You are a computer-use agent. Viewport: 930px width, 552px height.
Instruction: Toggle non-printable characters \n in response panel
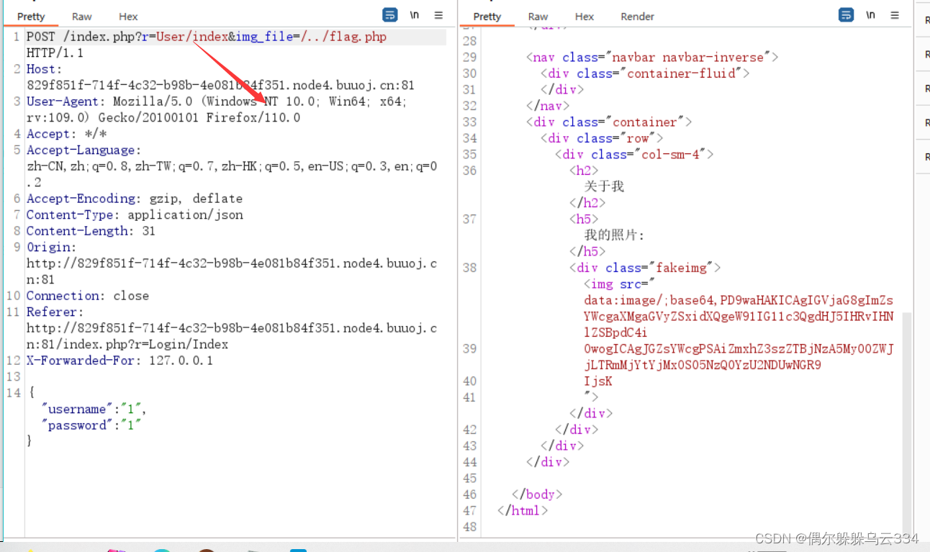pyautogui.click(x=871, y=15)
